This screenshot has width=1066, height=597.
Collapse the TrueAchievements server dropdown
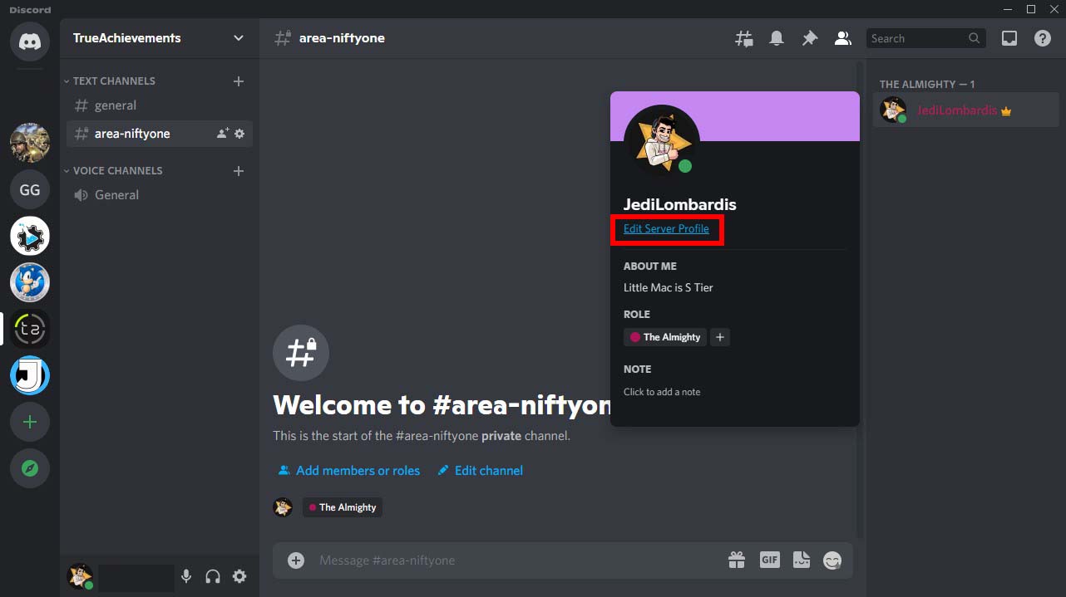[238, 37]
